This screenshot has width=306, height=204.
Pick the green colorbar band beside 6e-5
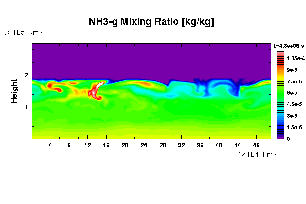[x=280, y=92]
